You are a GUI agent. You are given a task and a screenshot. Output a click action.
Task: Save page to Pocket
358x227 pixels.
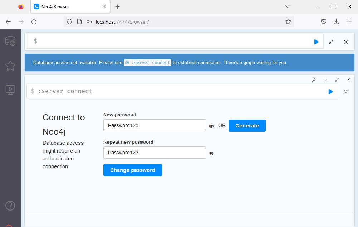(x=324, y=22)
